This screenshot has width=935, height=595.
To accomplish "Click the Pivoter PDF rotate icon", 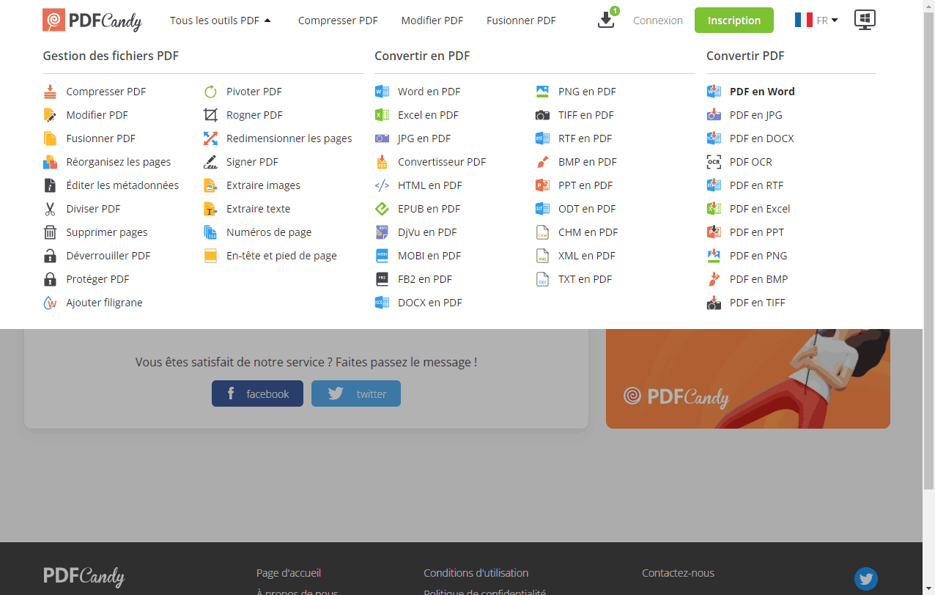I will tap(210, 92).
